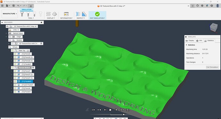This screenshot has width=221, height=119.
Task: Click the simulation timeline slider handle
Action: pos(124,115)
